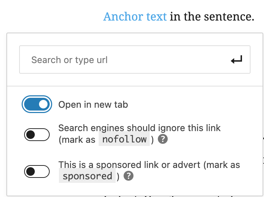
Task: Click the sponsored code tag
Action: 87,176
